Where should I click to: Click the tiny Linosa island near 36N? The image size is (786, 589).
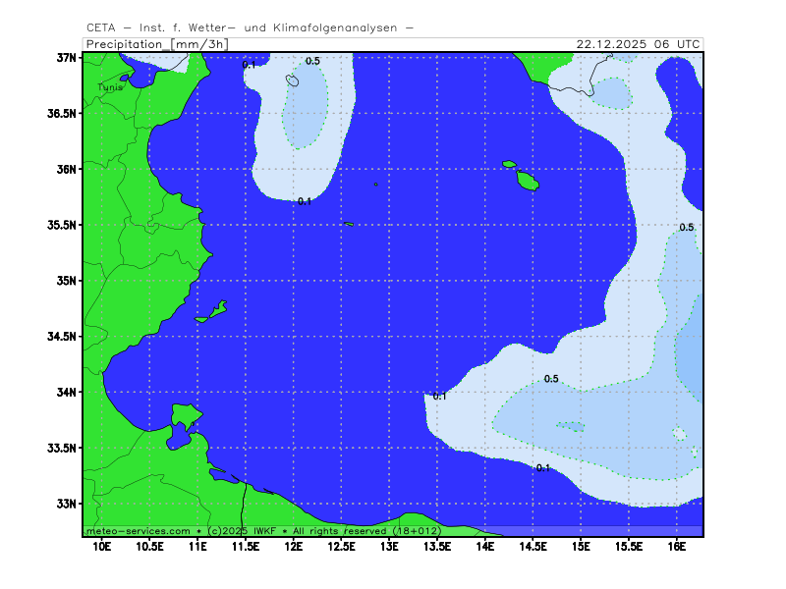[x=375, y=184]
